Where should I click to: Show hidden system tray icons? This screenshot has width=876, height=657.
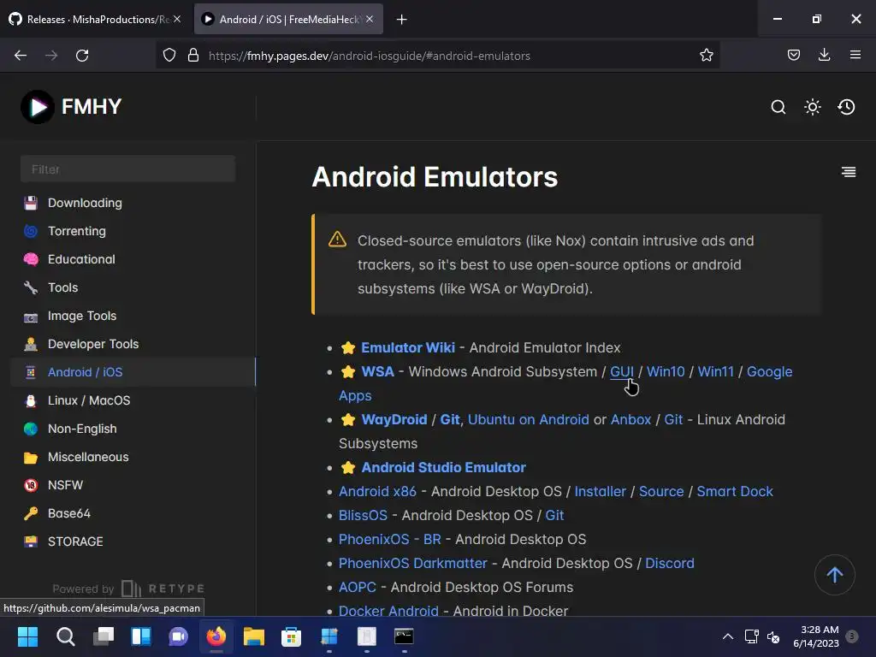tap(728, 636)
